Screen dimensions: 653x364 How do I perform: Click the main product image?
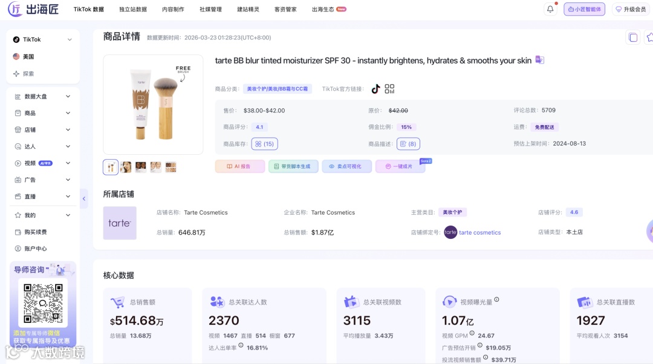(x=153, y=105)
